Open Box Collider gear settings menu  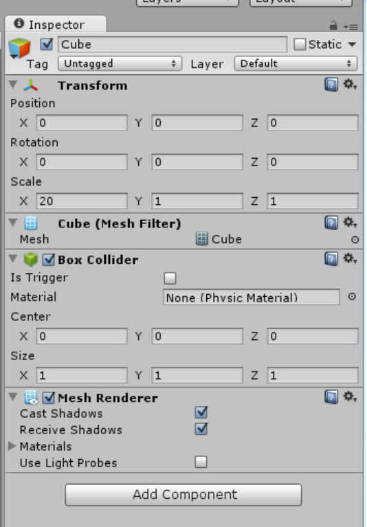tap(350, 258)
